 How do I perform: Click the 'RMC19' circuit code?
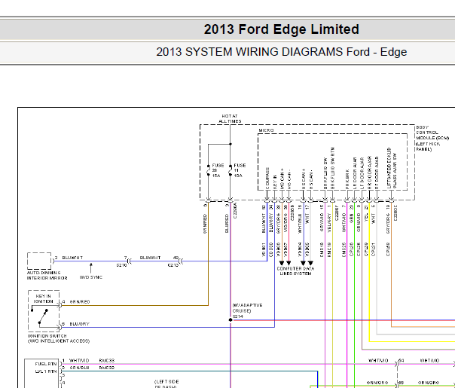(329, 249)
